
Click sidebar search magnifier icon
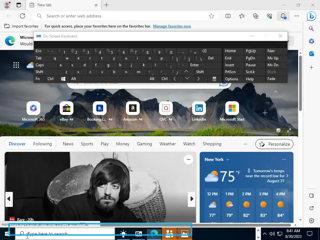tap(311, 28)
